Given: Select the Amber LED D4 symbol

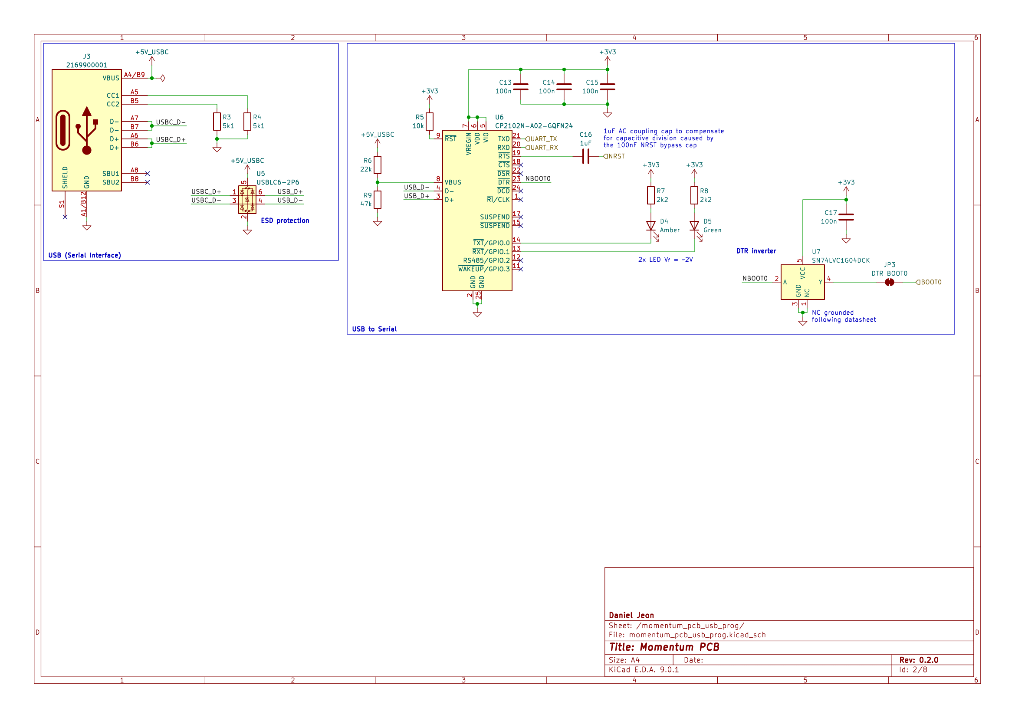Looking at the screenshot, I should coord(651,226).
